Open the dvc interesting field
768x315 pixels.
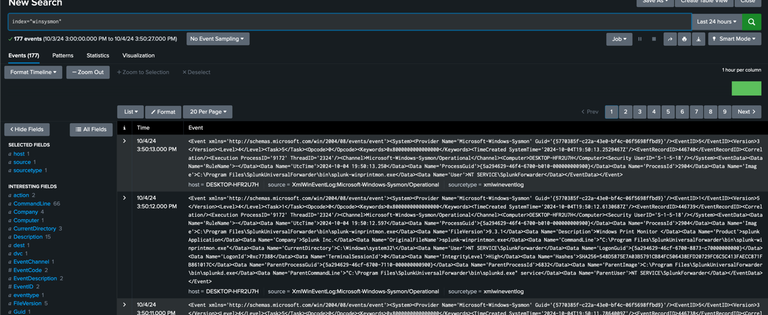click(18, 254)
